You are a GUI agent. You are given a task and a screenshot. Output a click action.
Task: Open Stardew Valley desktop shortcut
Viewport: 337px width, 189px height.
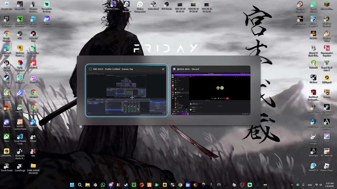tap(327, 36)
